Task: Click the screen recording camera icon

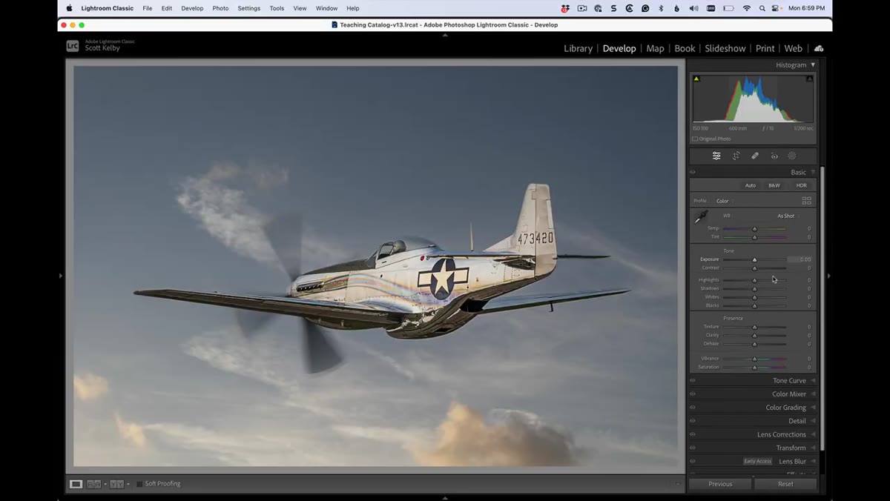Action: tap(581, 8)
